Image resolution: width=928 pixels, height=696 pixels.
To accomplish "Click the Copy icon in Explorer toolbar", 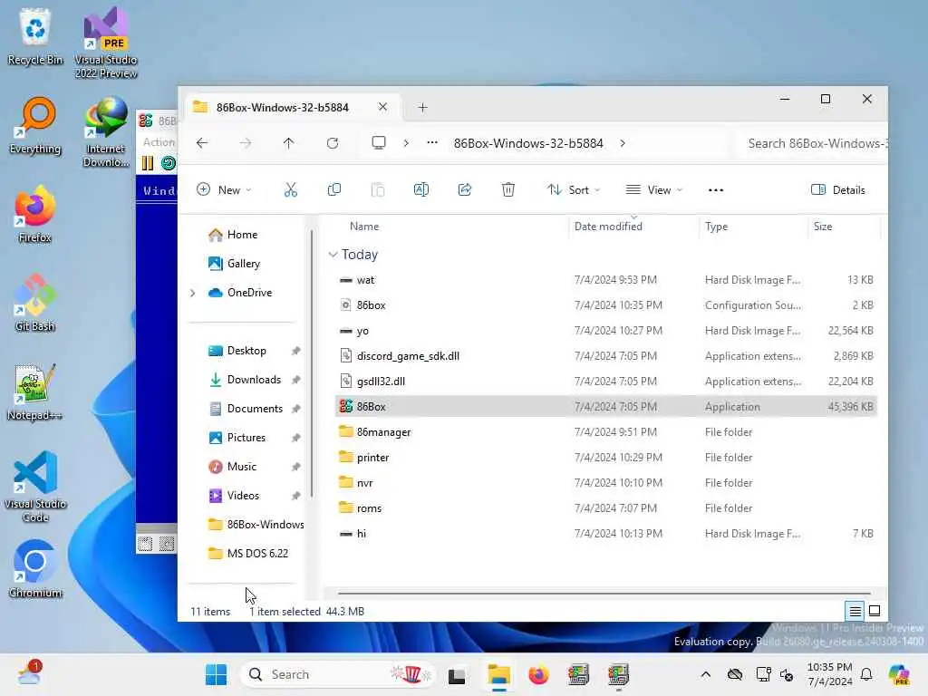I will tap(333, 190).
